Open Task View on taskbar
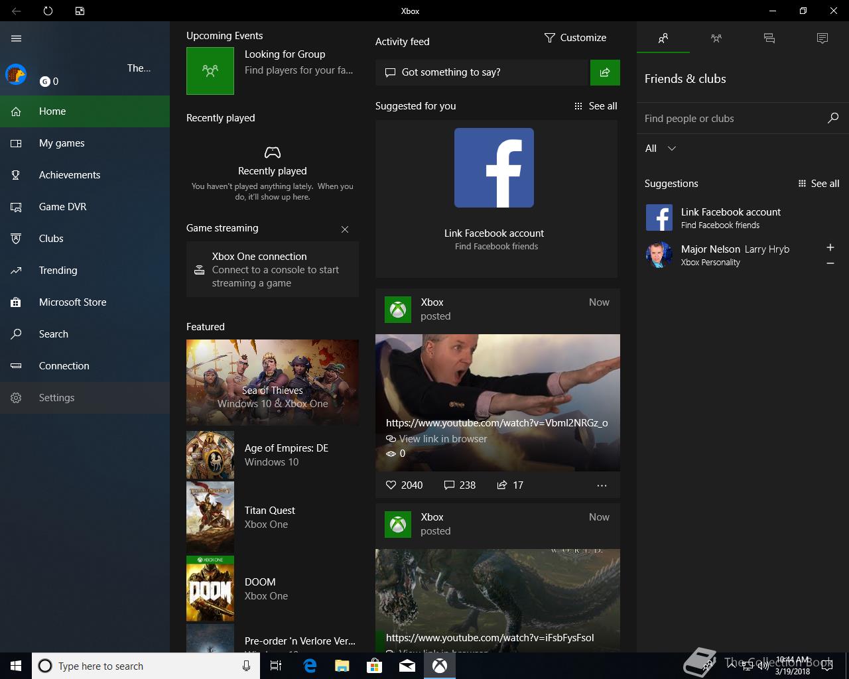Screen dimensions: 849x679 [276, 666]
